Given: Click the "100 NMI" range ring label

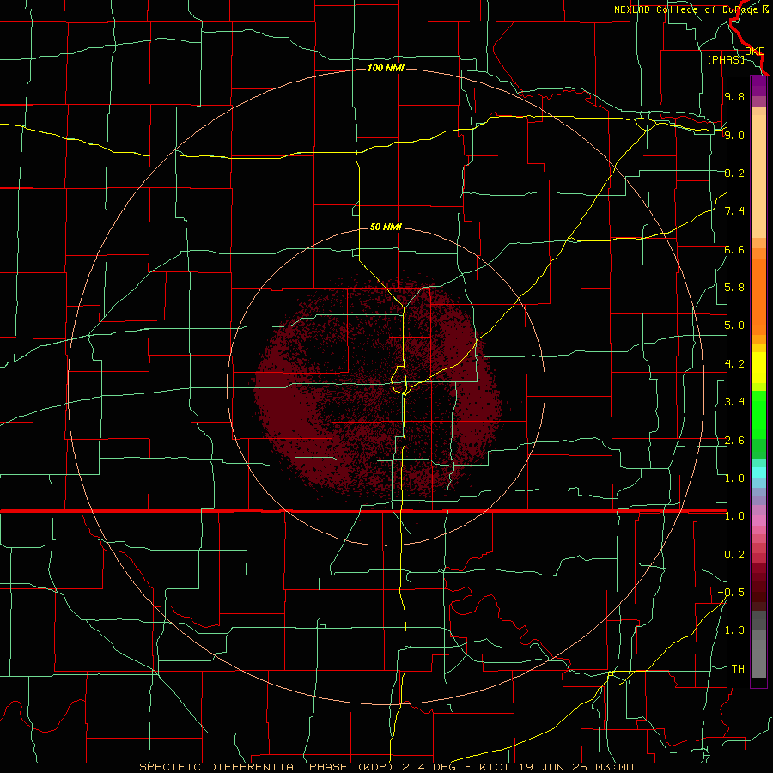Looking at the screenshot, I should pyautogui.click(x=386, y=68).
